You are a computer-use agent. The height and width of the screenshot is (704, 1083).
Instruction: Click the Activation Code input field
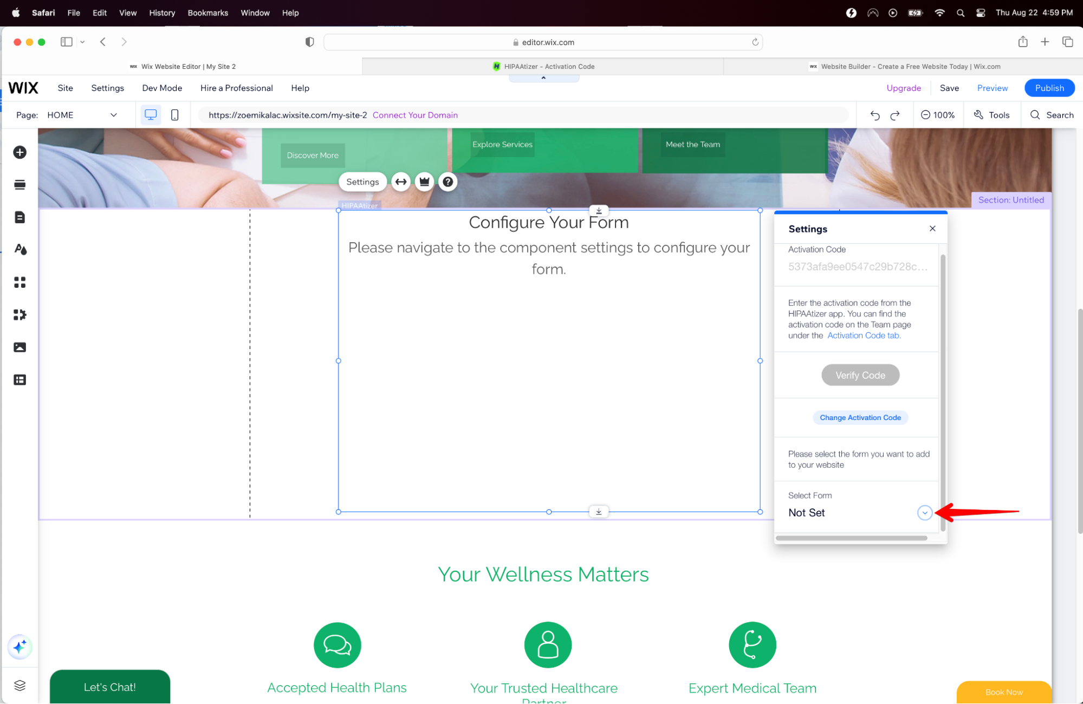tap(857, 267)
